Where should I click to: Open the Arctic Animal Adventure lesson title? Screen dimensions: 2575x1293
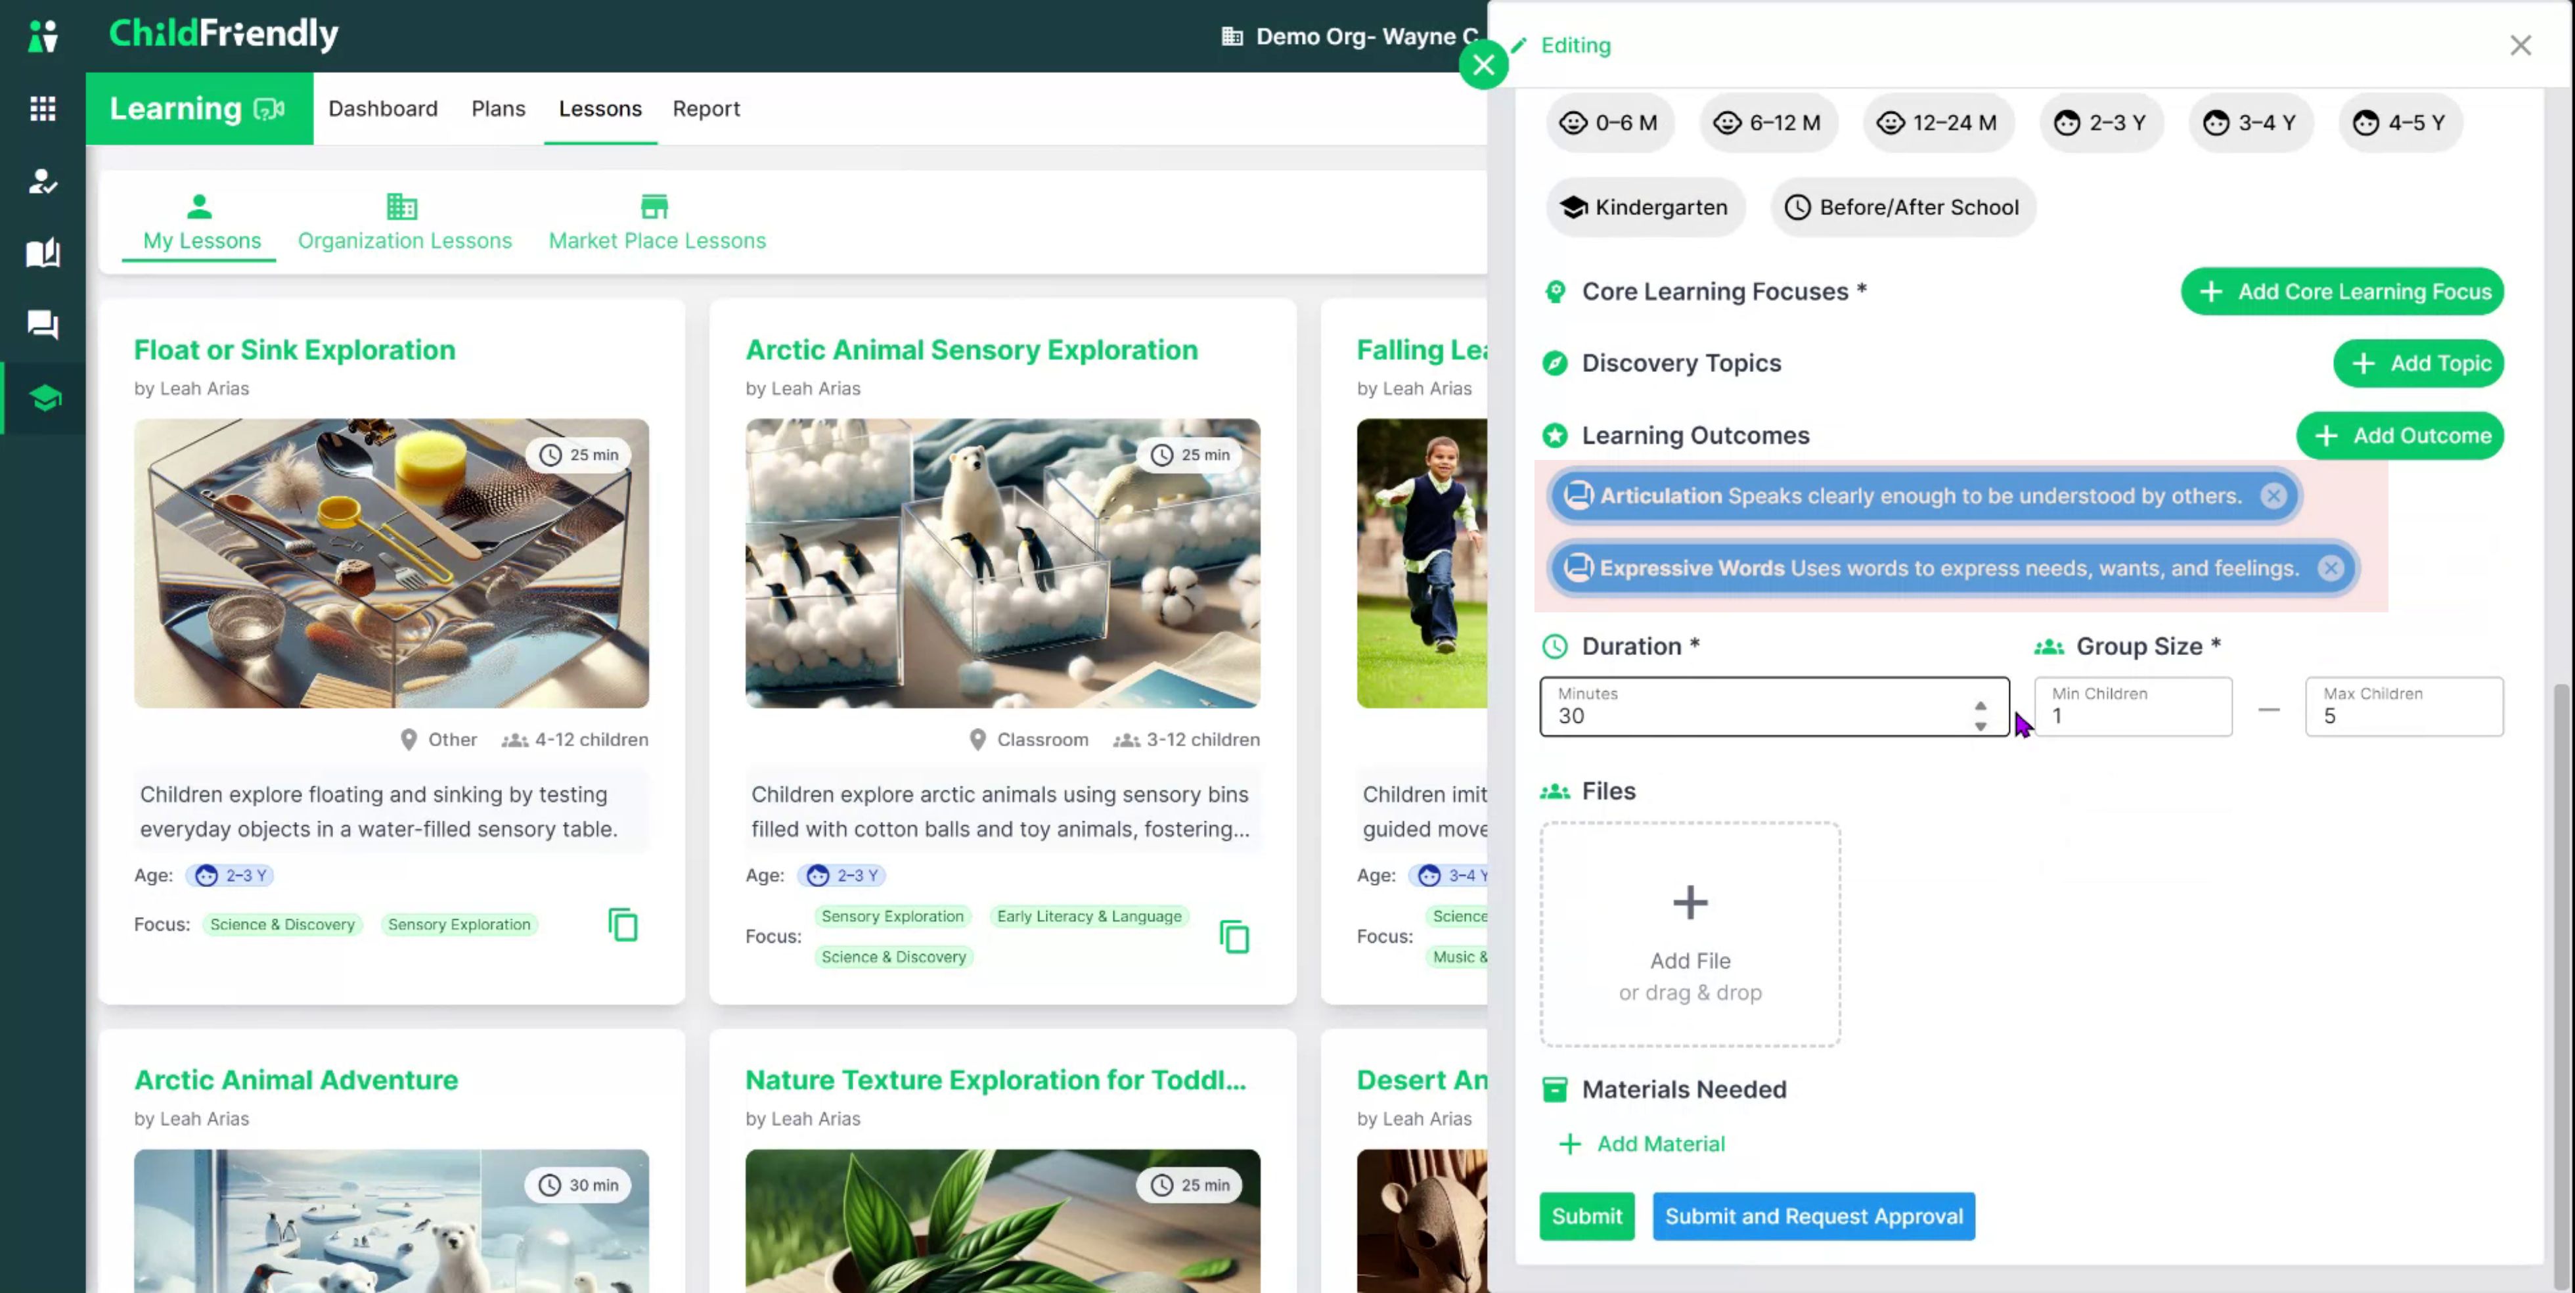coord(296,1079)
